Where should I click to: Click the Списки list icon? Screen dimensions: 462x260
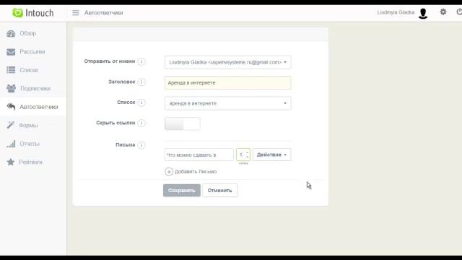pyautogui.click(x=11, y=70)
